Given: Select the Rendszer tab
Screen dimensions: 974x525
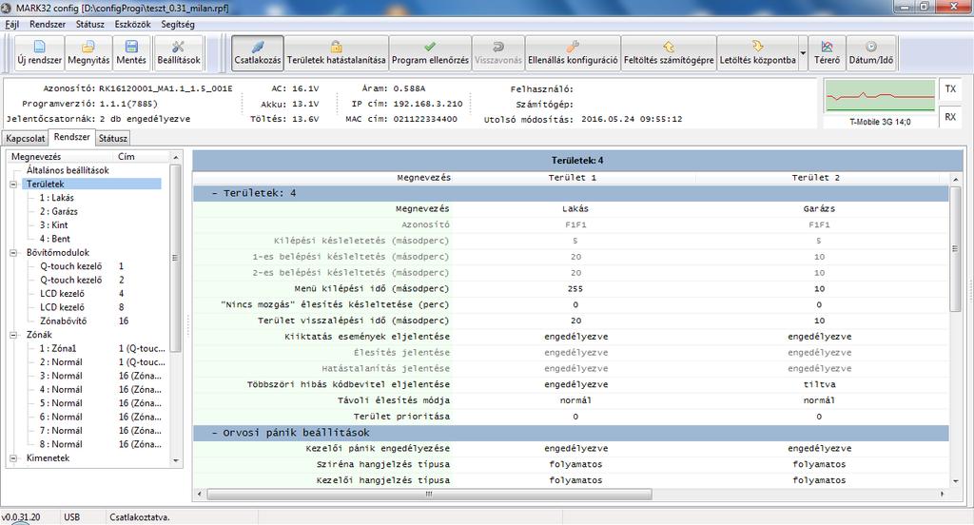Looking at the screenshot, I should coord(71,137).
